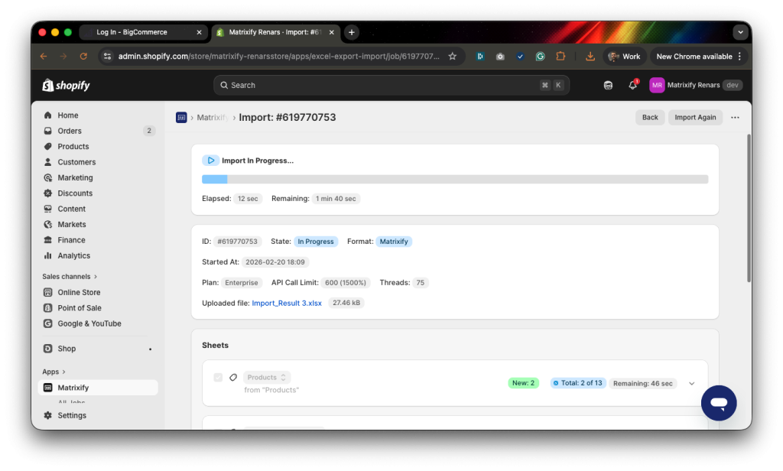Open the Products sheet type selector
783x471 pixels.
point(266,377)
